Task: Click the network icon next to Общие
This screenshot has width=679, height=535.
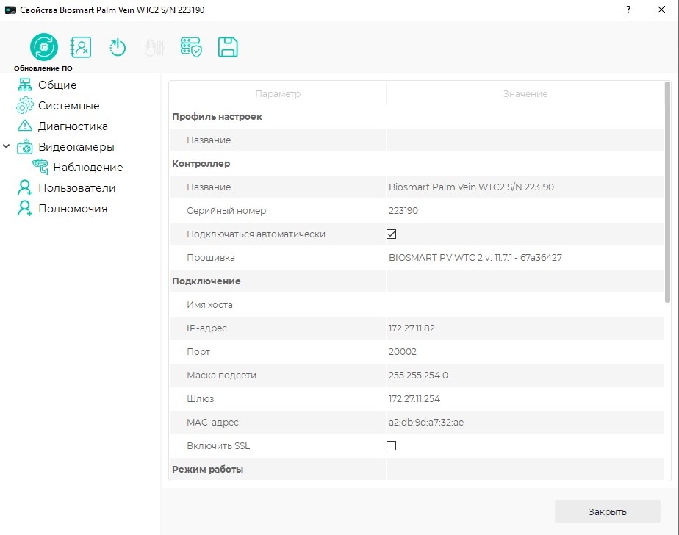Action: [25, 85]
